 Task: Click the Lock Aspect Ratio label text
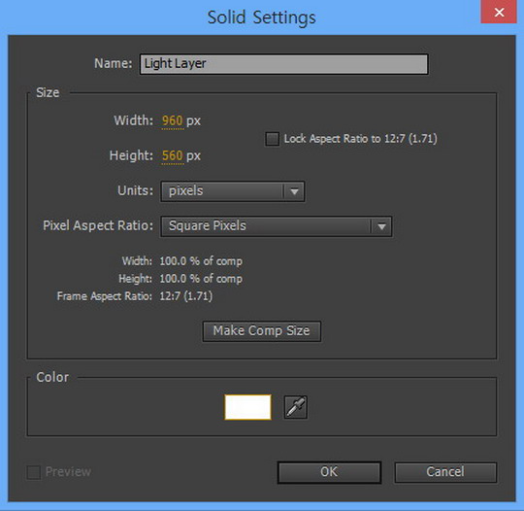pos(360,139)
